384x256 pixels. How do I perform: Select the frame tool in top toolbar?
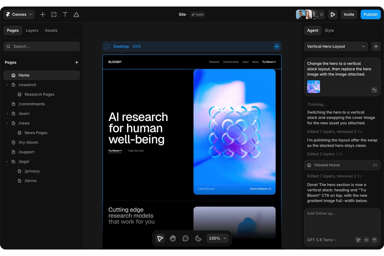(x=54, y=15)
